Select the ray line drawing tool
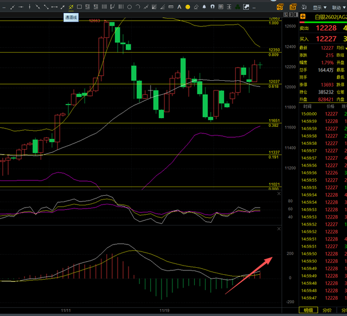The width and height of the screenshot is (347, 316). pos(37,7)
